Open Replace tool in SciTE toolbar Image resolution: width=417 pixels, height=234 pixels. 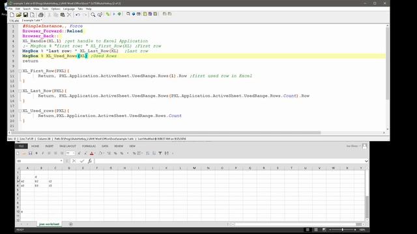(100, 14)
